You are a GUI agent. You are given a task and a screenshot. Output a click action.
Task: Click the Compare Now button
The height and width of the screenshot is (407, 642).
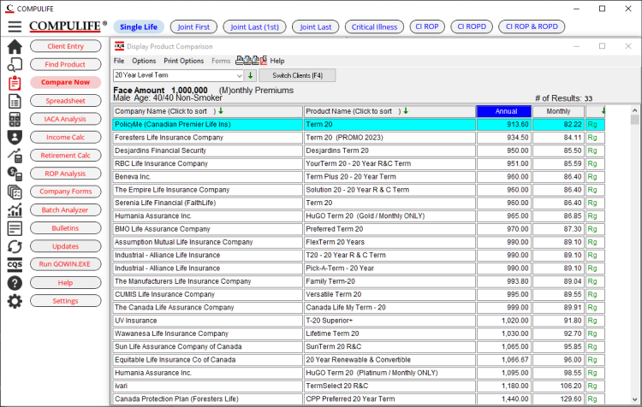66,82
